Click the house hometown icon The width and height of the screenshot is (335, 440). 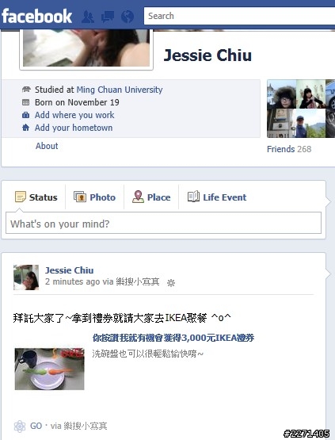25,128
